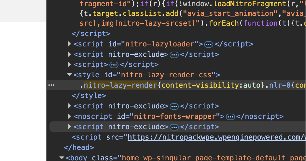The image size is (306, 161).
Task: Click ellipsis badge in nitro-exclude script below style
Action: 174,106
